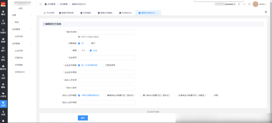The height and width of the screenshot is (123, 272).
Task: Switch to the 平台列表 tab
Action: (49, 13)
